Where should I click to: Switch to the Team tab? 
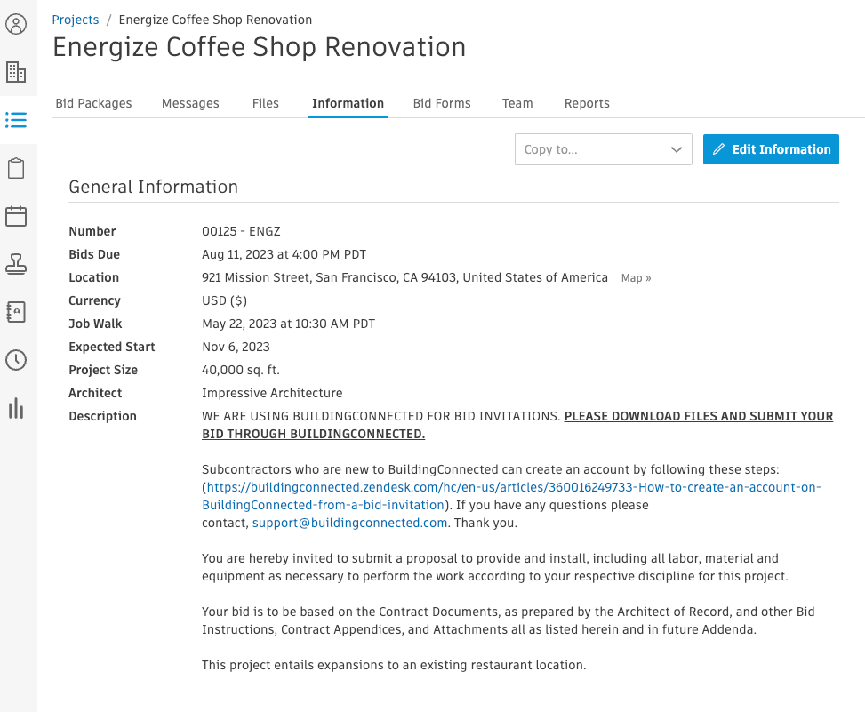click(x=517, y=103)
